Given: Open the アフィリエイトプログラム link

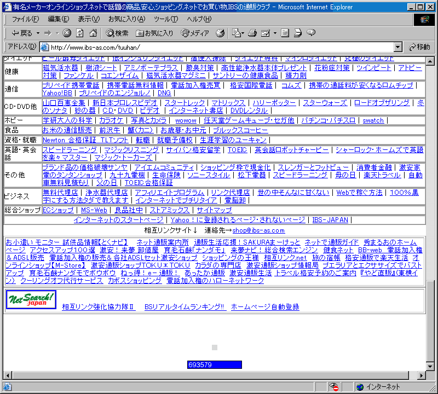Looking at the screenshot, I should [x=170, y=193].
